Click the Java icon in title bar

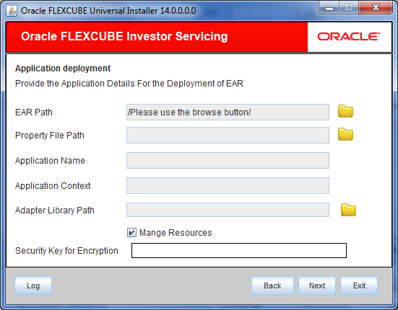(12, 11)
